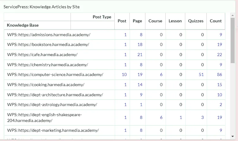Open Course count 6 for computer-science site
The height and width of the screenshot is (141, 238).
click(161, 74)
